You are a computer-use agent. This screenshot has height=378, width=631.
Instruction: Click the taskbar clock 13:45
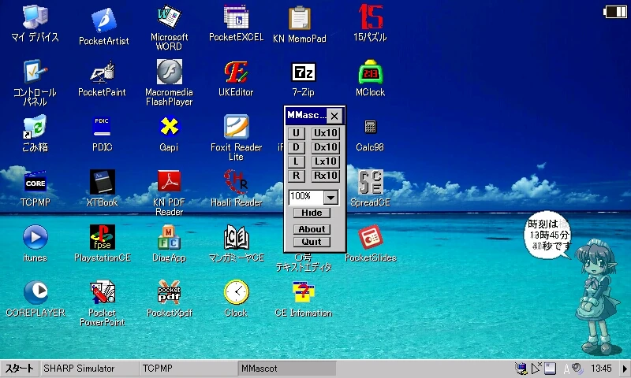point(601,369)
